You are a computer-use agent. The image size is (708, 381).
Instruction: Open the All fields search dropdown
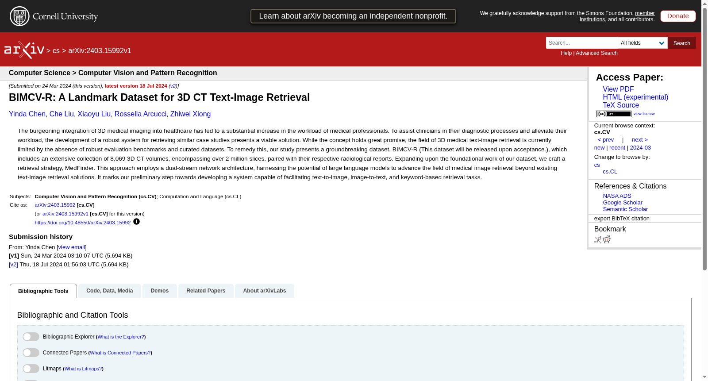click(x=643, y=43)
